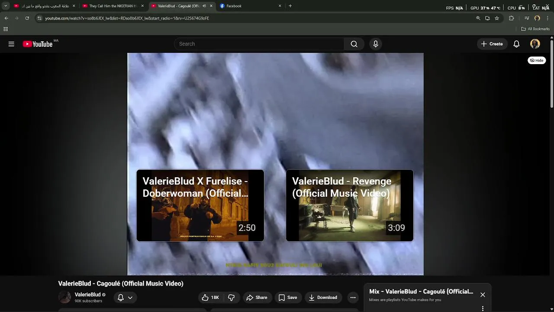Image resolution: width=554 pixels, height=312 pixels.
Task: Go back using the browser back arrow
Action: (x=6, y=18)
